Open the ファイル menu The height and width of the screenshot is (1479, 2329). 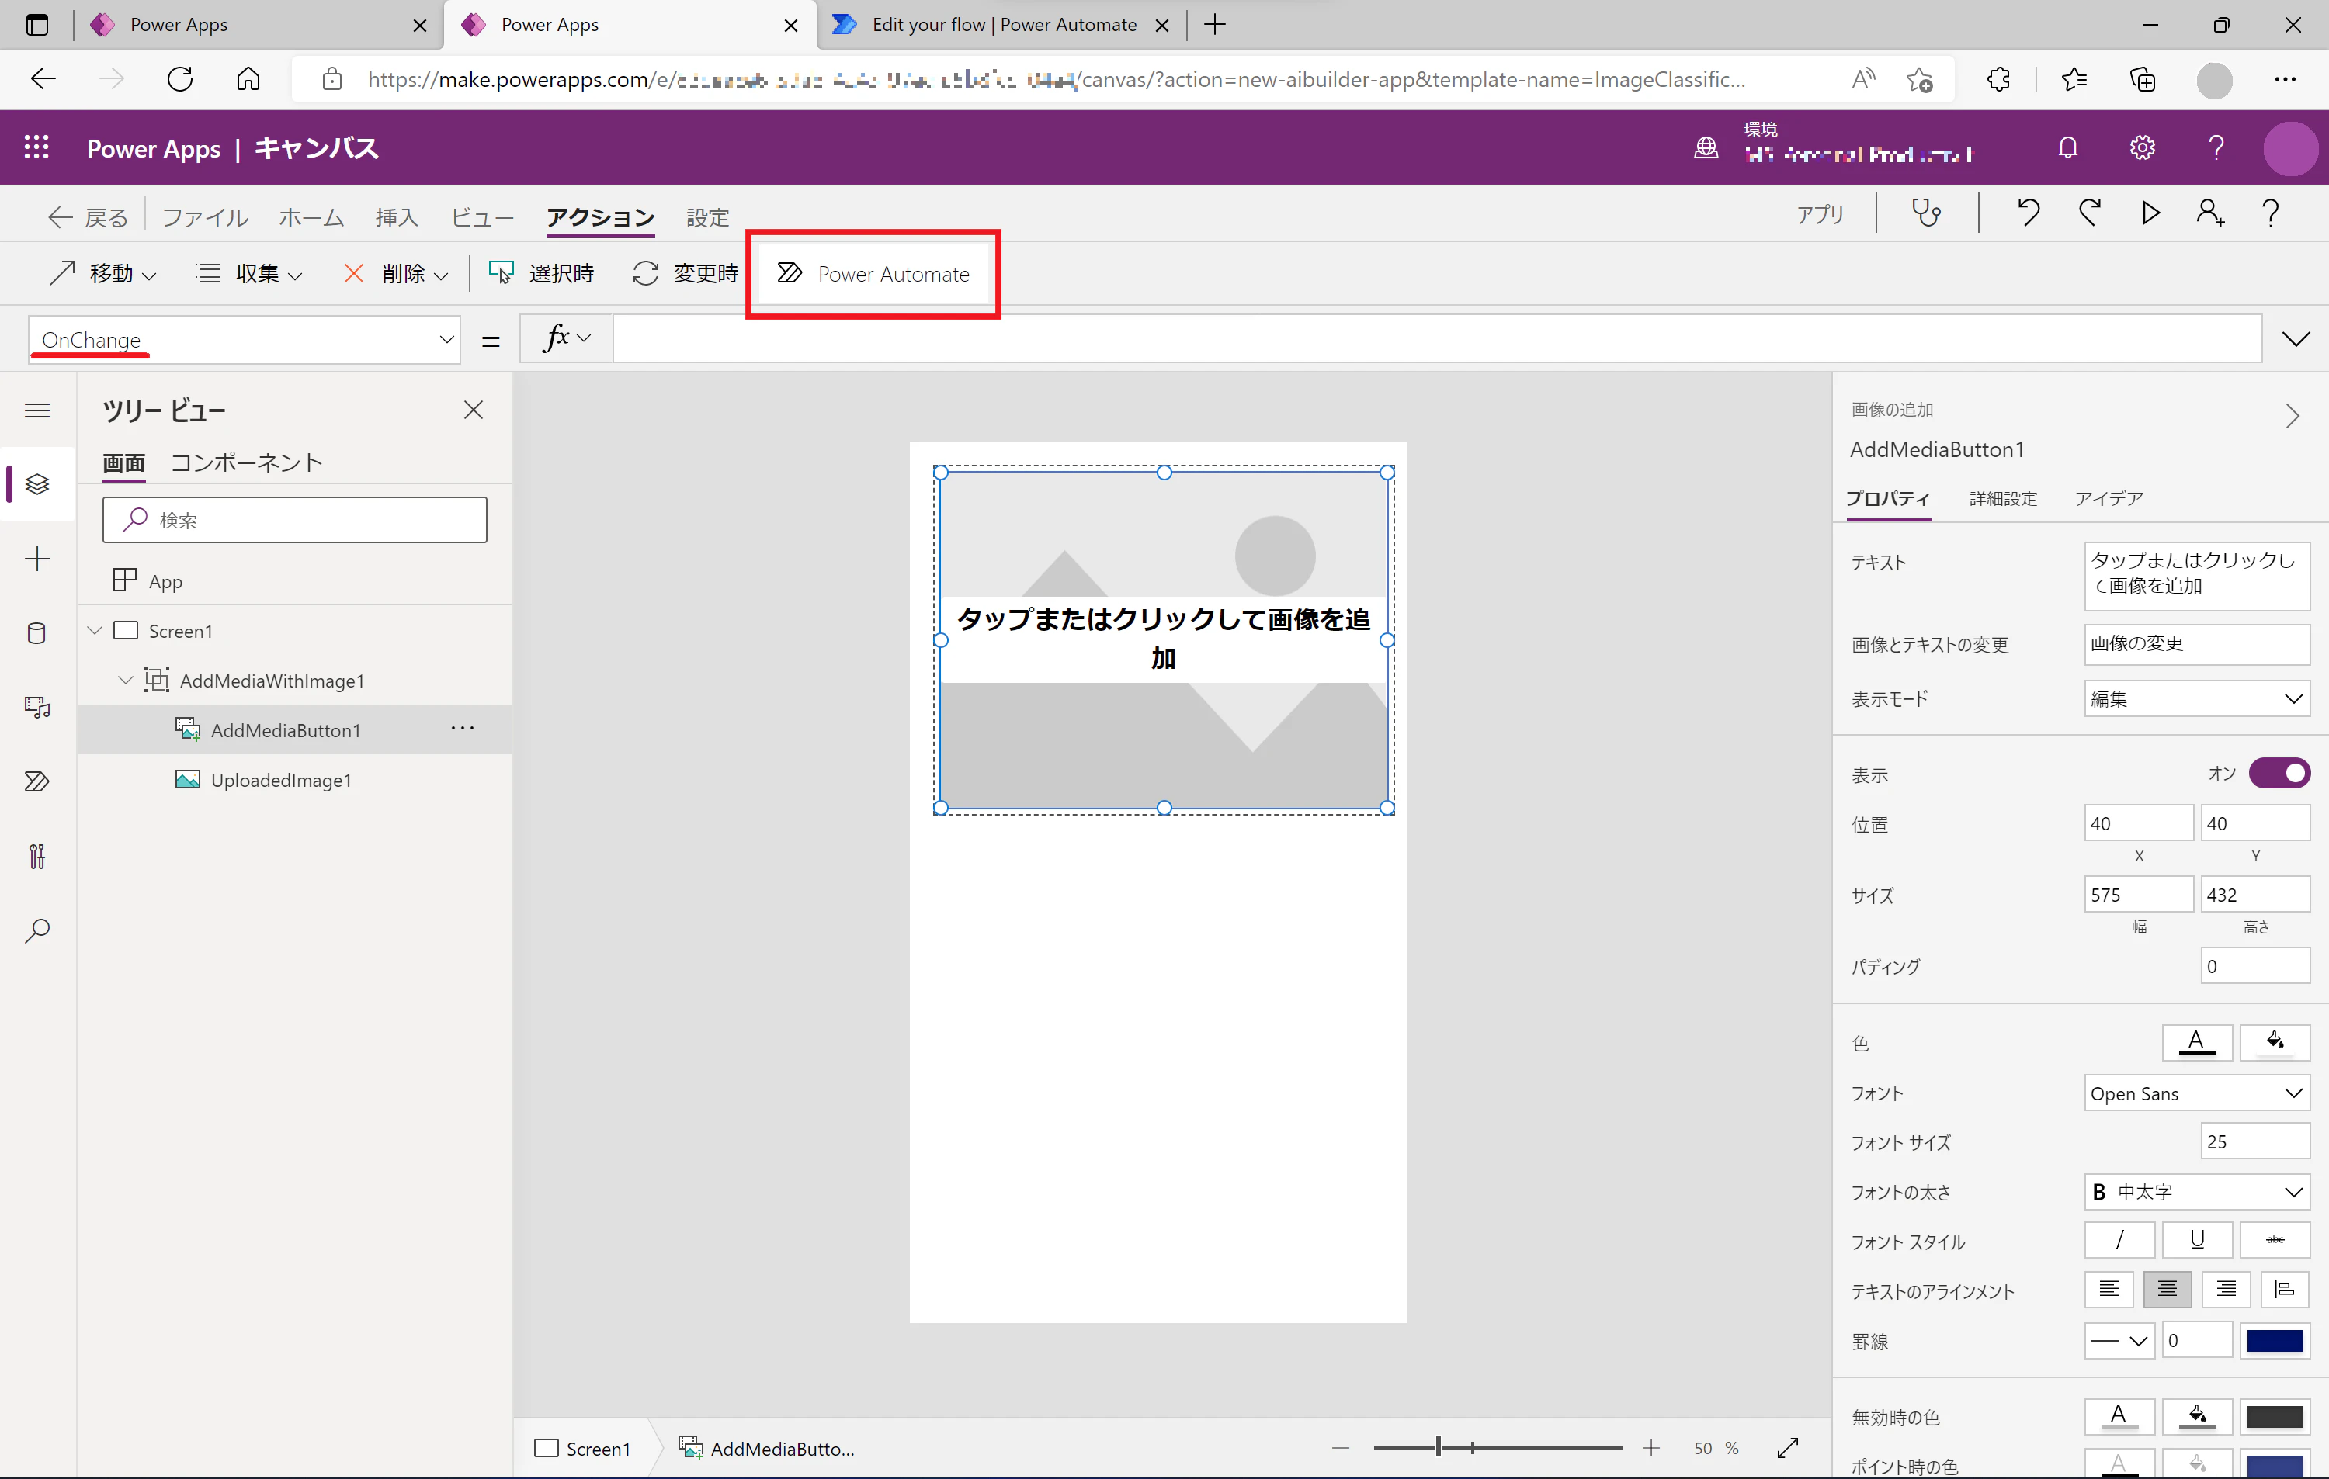pyautogui.click(x=205, y=217)
